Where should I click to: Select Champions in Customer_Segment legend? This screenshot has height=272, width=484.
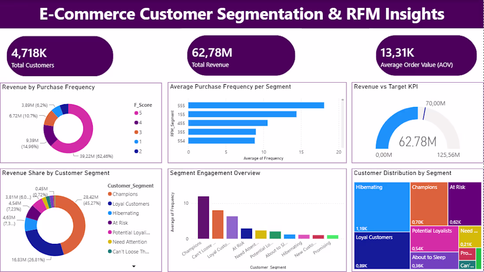[123, 194]
